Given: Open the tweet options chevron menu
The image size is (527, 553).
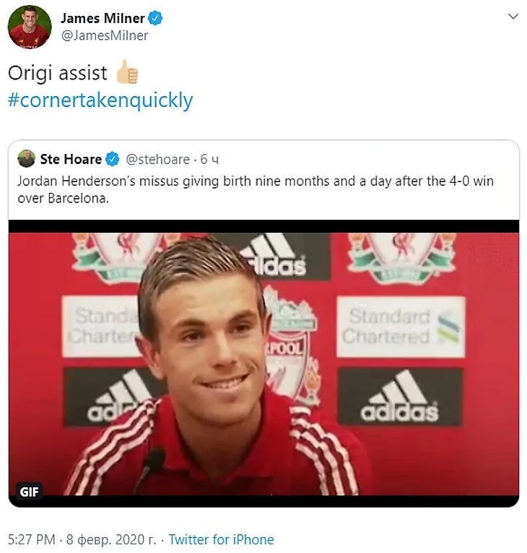Looking at the screenshot, I should tap(512, 16).
